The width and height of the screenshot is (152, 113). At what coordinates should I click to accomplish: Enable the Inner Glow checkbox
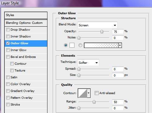(x=8, y=50)
